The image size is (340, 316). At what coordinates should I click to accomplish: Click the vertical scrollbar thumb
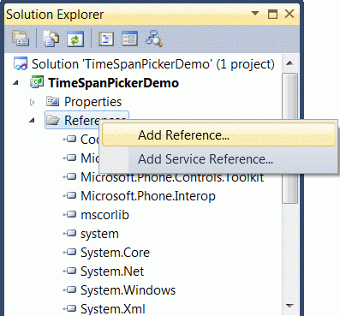tap(289, 138)
